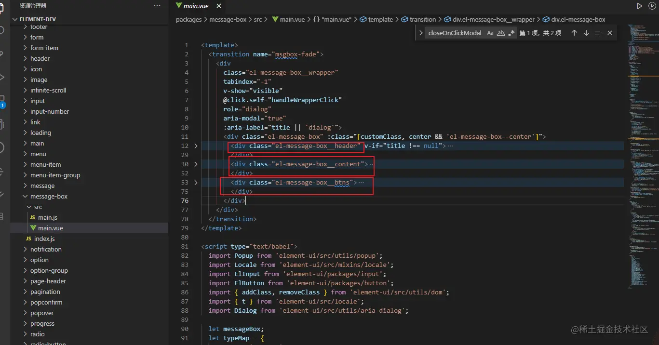Click the JS icon beside main.js
Viewport: 659px width, 345px height.
tap(33, 218)
